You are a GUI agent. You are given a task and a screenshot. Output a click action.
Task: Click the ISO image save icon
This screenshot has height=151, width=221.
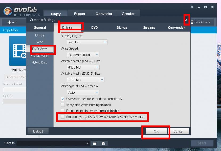coord(103,143)
